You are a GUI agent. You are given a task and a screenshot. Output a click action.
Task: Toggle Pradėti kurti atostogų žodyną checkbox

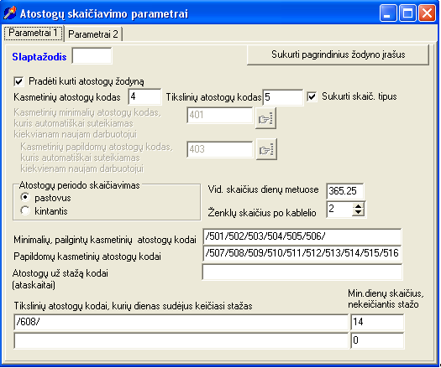point(18,81)
